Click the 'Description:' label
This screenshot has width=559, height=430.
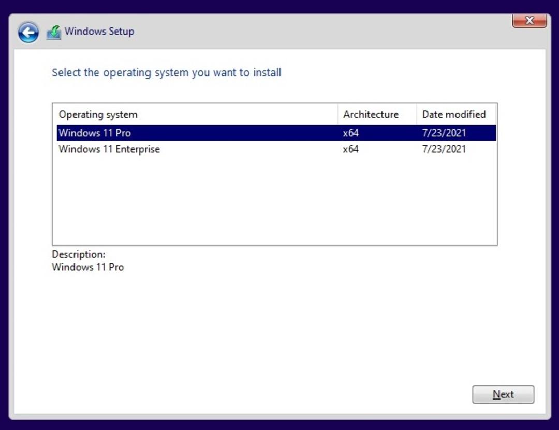(x=79, y=254)
